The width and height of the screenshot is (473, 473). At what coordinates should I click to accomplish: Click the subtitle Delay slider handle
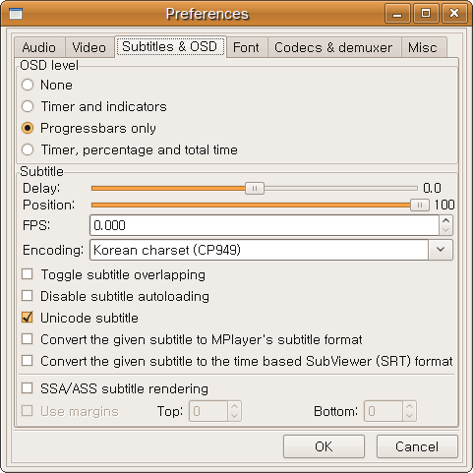[x=255, y=188]
